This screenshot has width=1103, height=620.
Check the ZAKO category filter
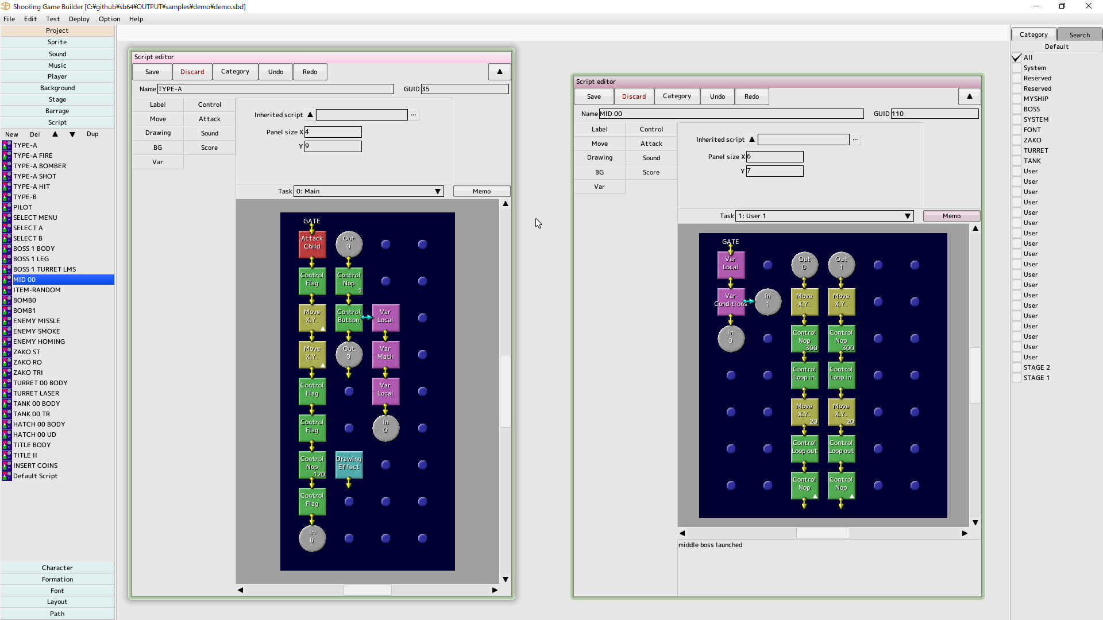click(1016, 140)
